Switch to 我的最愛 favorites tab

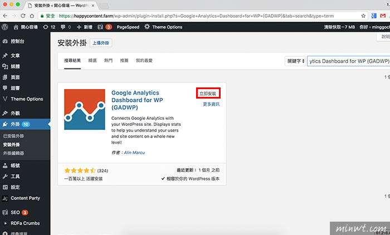pos(144,61)
